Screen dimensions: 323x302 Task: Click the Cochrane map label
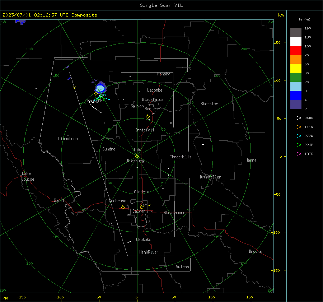[x=117, y=201]
